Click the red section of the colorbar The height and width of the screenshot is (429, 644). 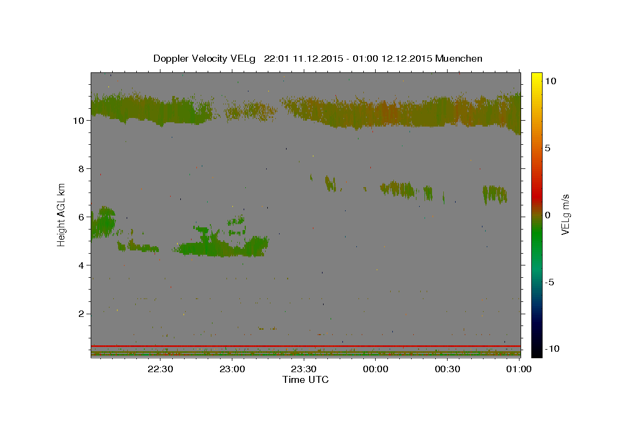click(x=536, y=196)
